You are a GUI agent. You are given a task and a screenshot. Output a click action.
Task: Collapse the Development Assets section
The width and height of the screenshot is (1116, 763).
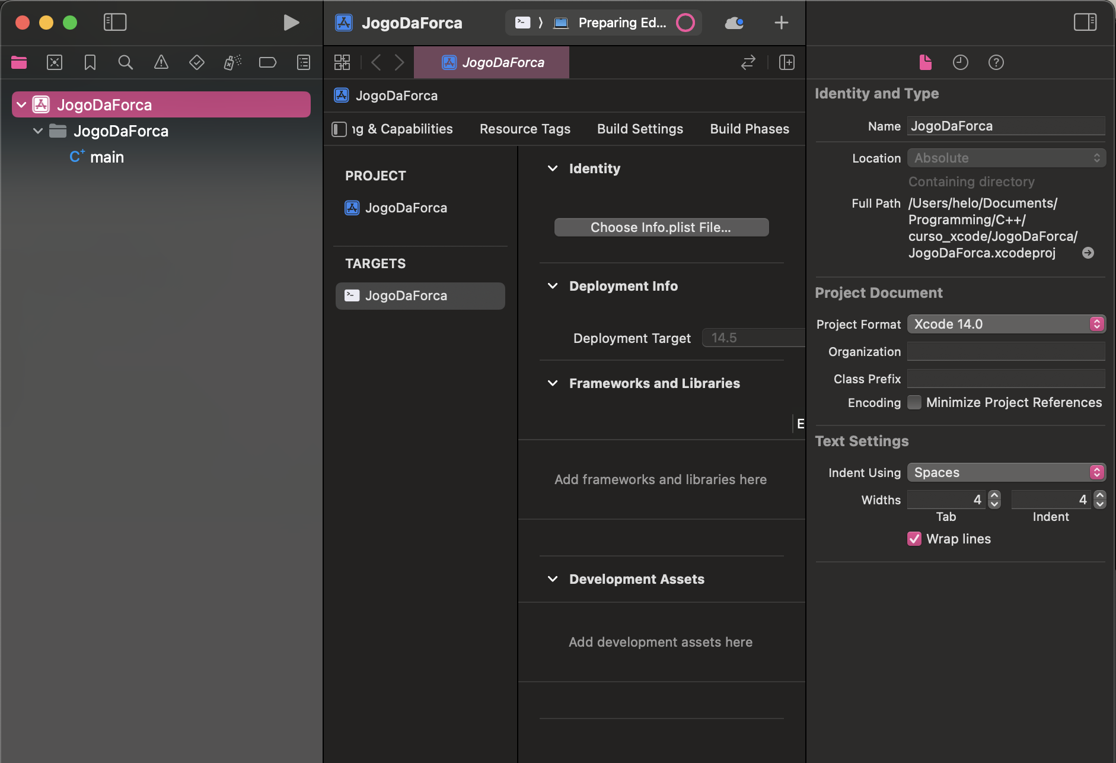553,579
